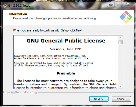Click the "Everyone is permitted to copy" line
The height and width of the screenshot is (107, 136).
click(53, 63)
